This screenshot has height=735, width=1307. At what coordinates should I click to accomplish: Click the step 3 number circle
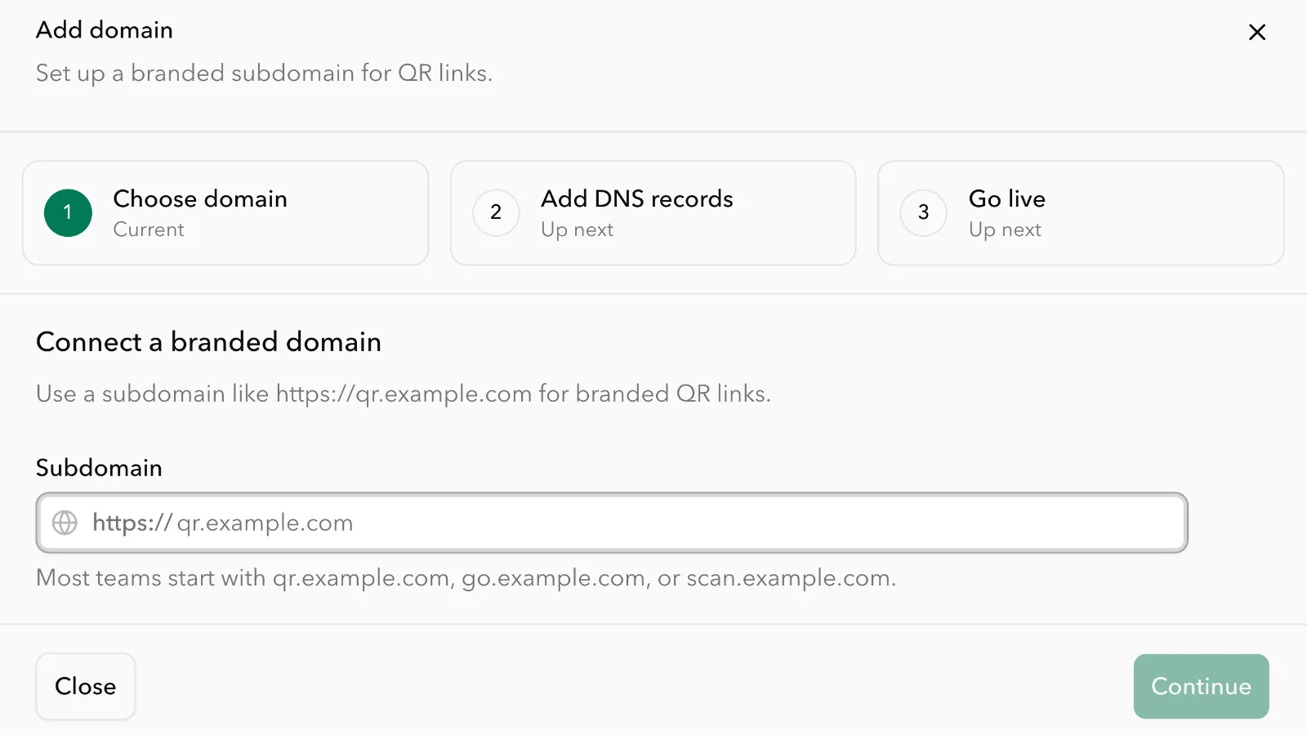tap(923, 212)
